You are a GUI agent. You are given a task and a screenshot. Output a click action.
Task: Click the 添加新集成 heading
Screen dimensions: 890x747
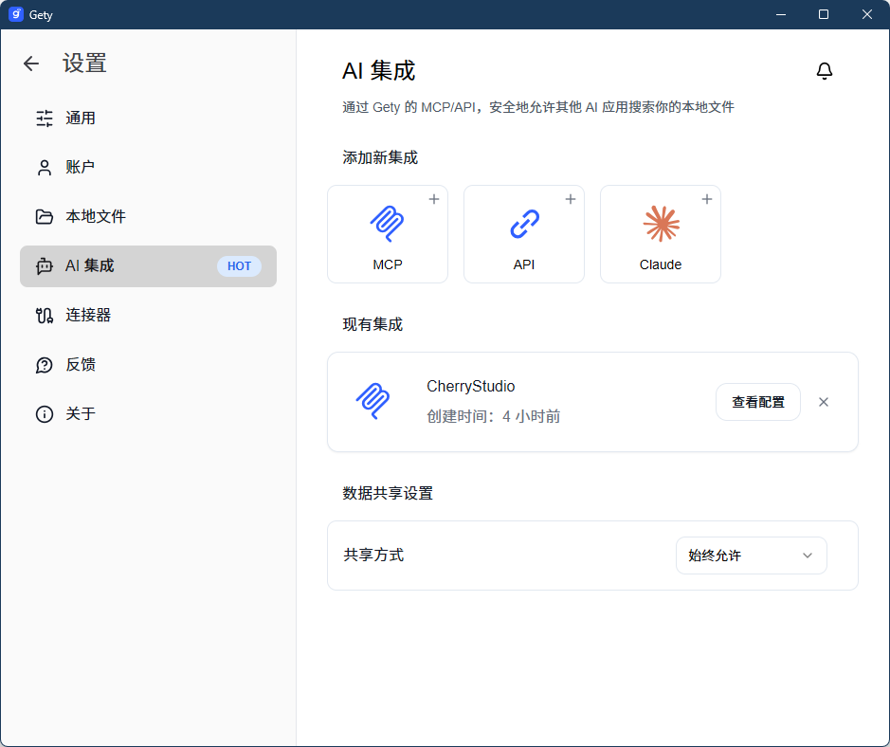(x=380, y=157)
